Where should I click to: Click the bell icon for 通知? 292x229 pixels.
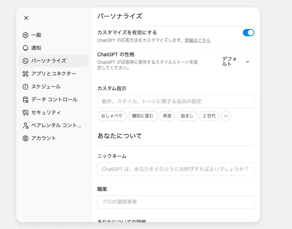25,48
